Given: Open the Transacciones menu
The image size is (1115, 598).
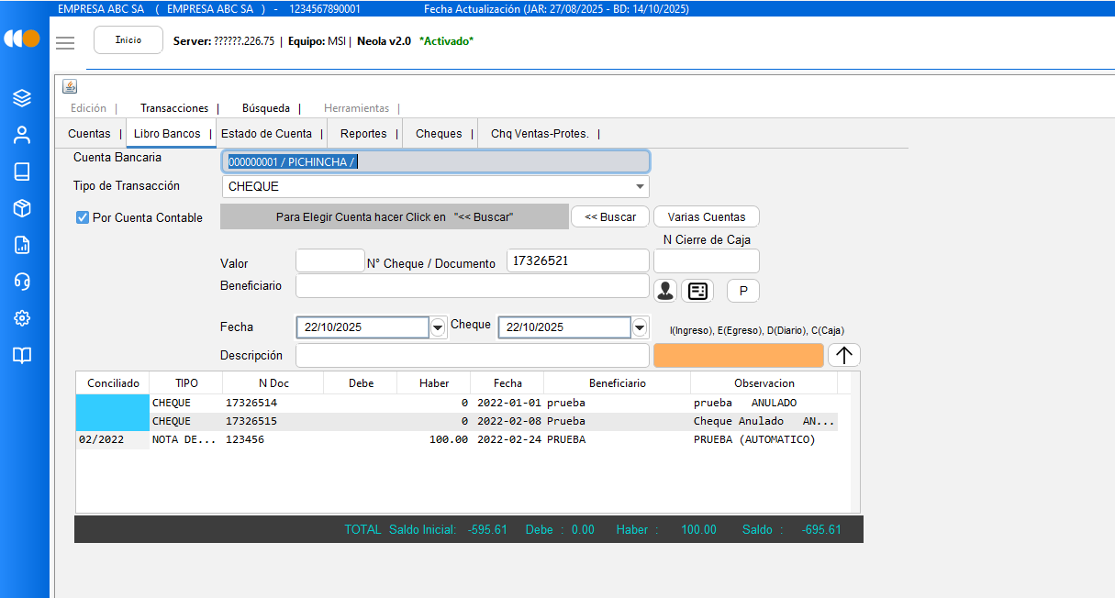Looking at the screenshot, I should coord(174,108).
